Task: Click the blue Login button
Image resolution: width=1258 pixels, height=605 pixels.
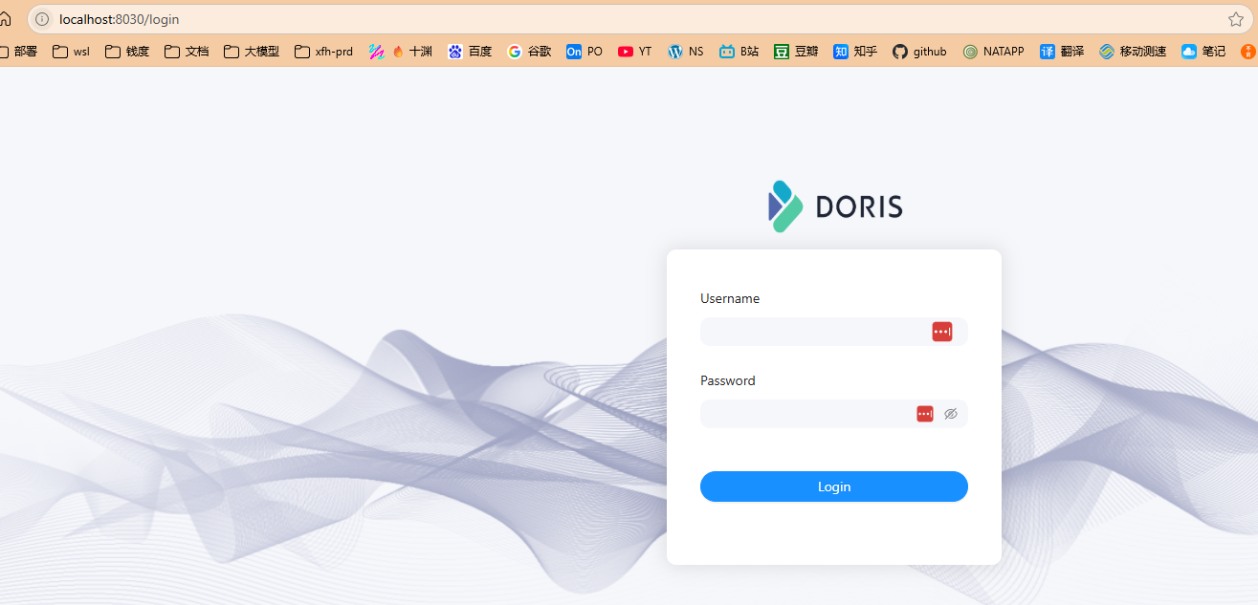Action: pyautogui.click(x=834, y=486)
